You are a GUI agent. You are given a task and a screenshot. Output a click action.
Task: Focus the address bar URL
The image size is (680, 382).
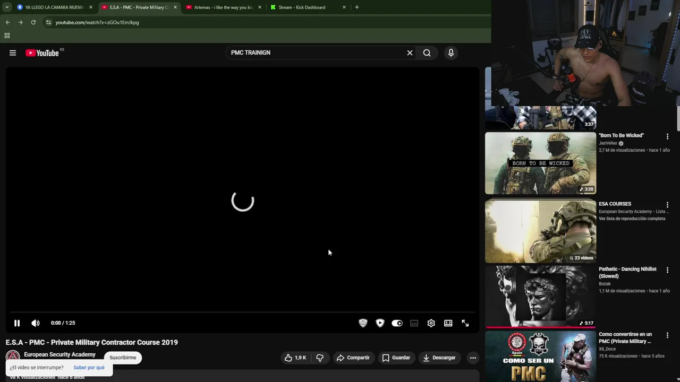pos(97,22)
